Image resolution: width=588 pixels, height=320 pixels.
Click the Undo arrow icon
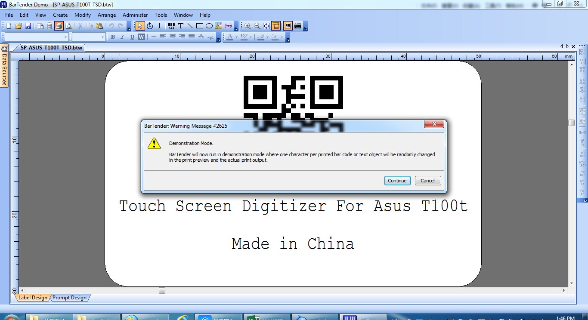coord(111,26)
